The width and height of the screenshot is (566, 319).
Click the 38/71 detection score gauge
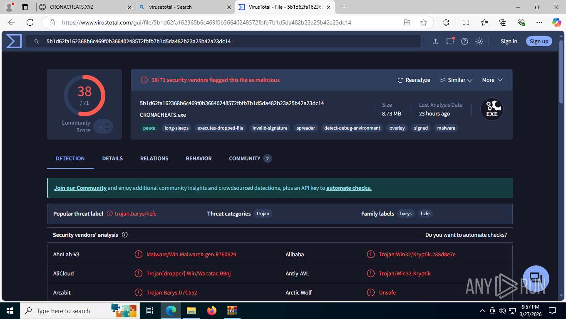(84, 96)
